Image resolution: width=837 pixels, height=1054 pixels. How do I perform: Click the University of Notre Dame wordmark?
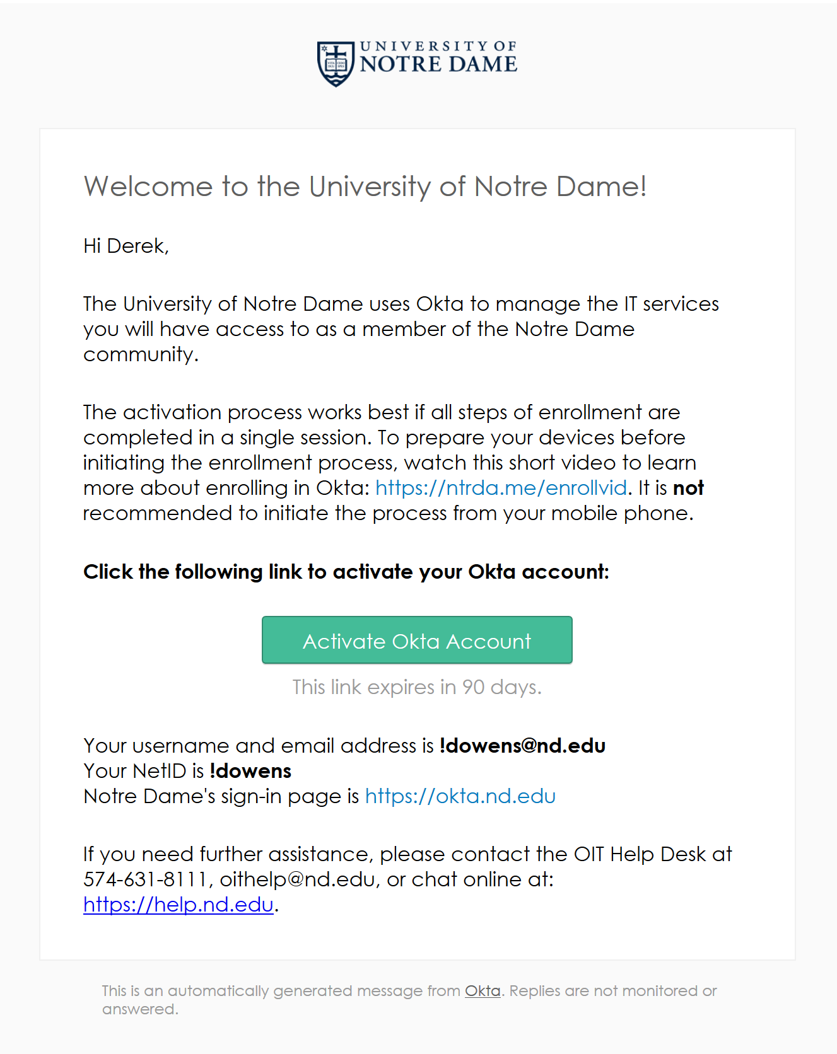click(x=438, y=57)
